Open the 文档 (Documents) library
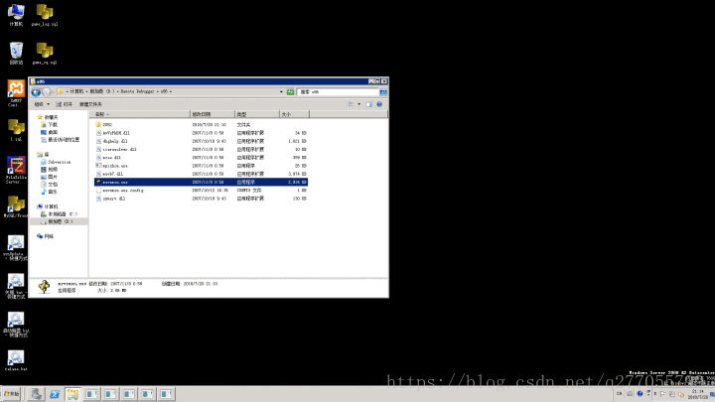The height and width of the screenshot is (402, 715). coord(50,185)
